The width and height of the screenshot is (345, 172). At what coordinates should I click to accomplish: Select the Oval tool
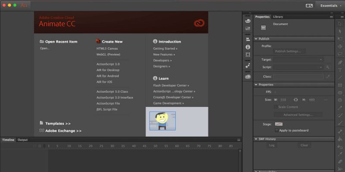(x=340, y=92)
